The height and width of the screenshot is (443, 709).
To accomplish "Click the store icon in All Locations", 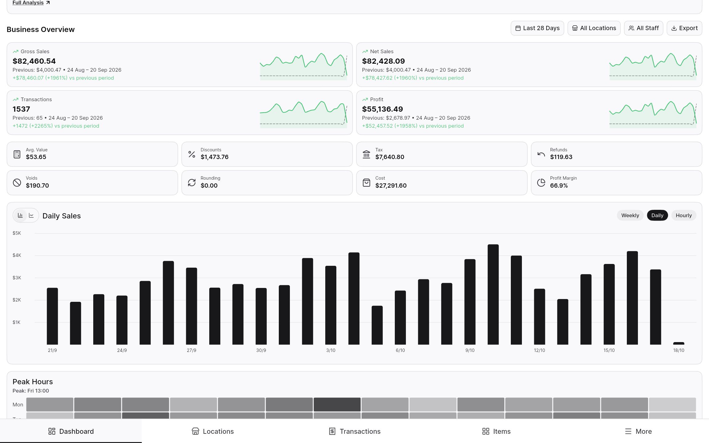I will coord(575,28).
